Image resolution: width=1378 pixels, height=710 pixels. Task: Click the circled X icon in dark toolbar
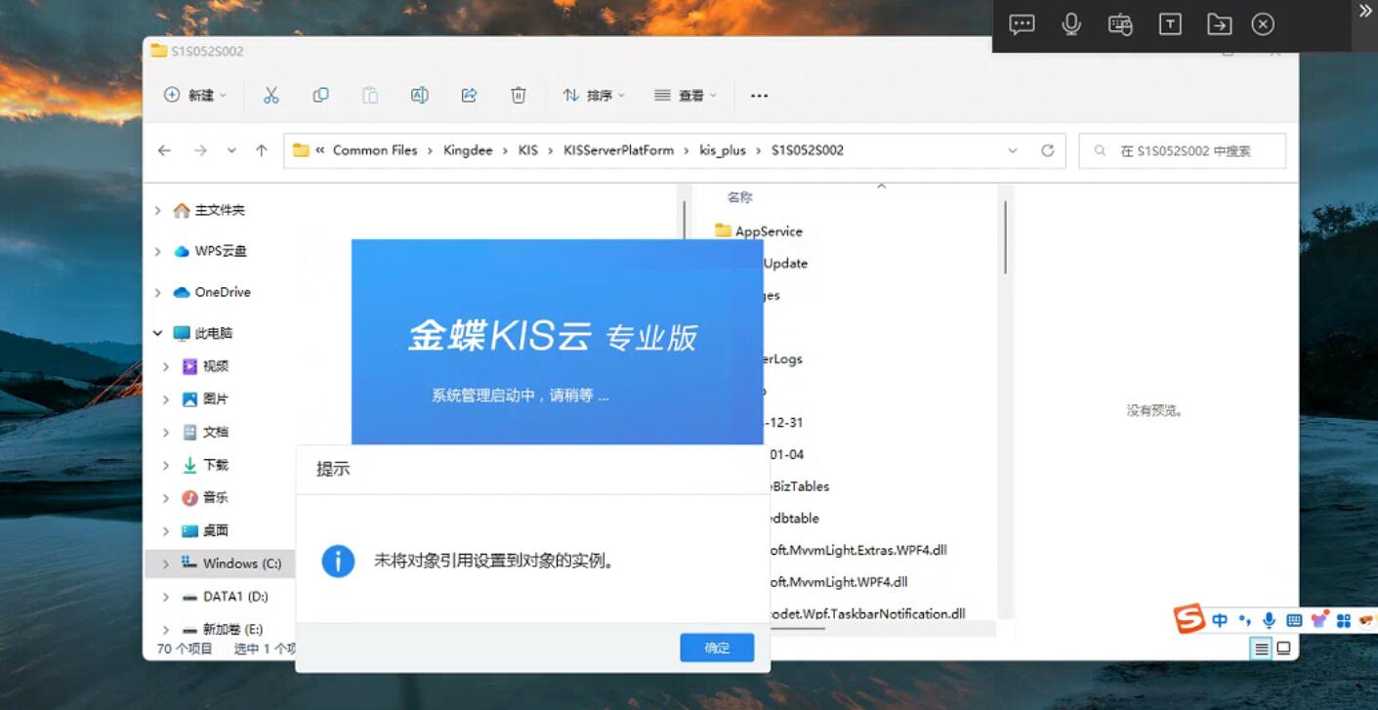[1263, 24]
